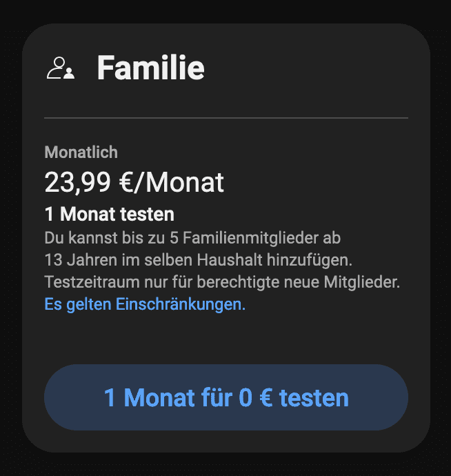The width and height of the screenshot is (451, 476).
Task: Click the word Mitglieder ending the description
Action: click(x=362, y=282)
